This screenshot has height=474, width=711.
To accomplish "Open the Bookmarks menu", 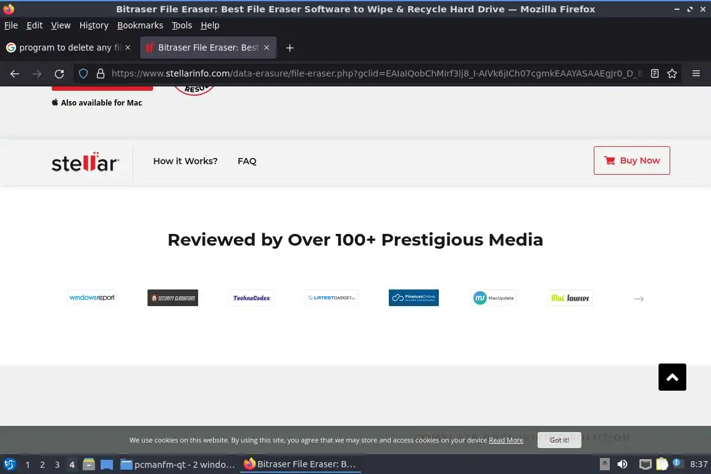I will 140,25.
